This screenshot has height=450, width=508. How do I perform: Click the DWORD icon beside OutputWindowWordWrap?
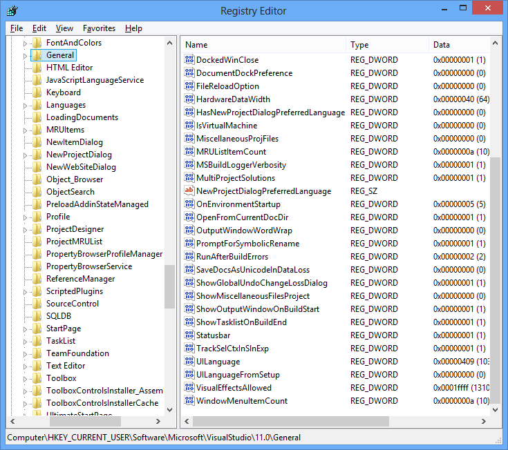[189, 230]
